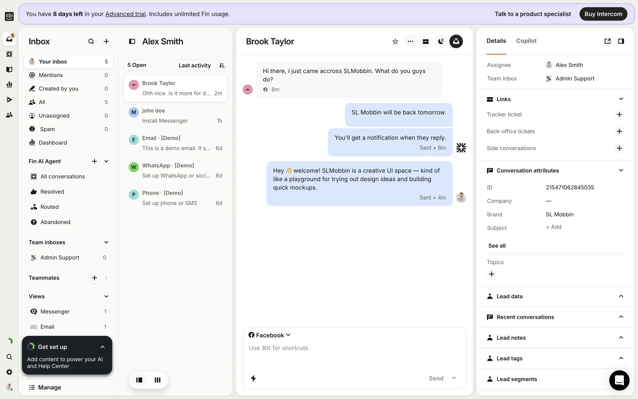Screen dimensions: 638x399
Task: Open Details panel in new window
Action: coord(607,41)
